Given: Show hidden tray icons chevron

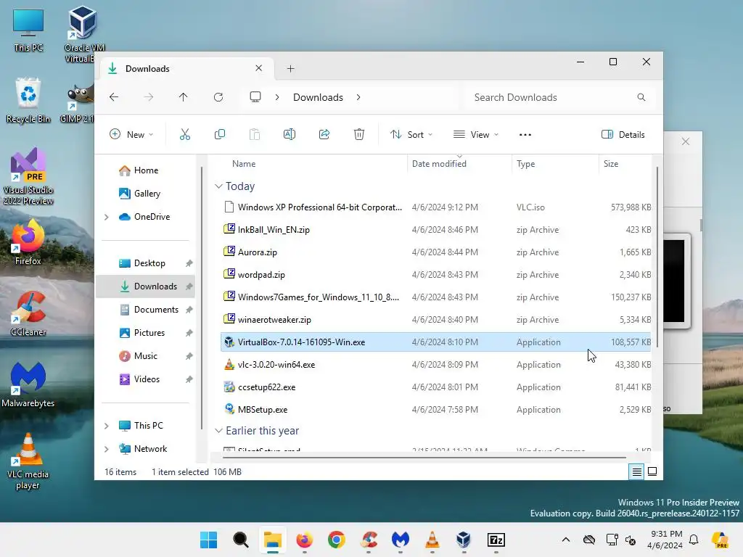Looking at the screenshot, I should coord(566,540).
